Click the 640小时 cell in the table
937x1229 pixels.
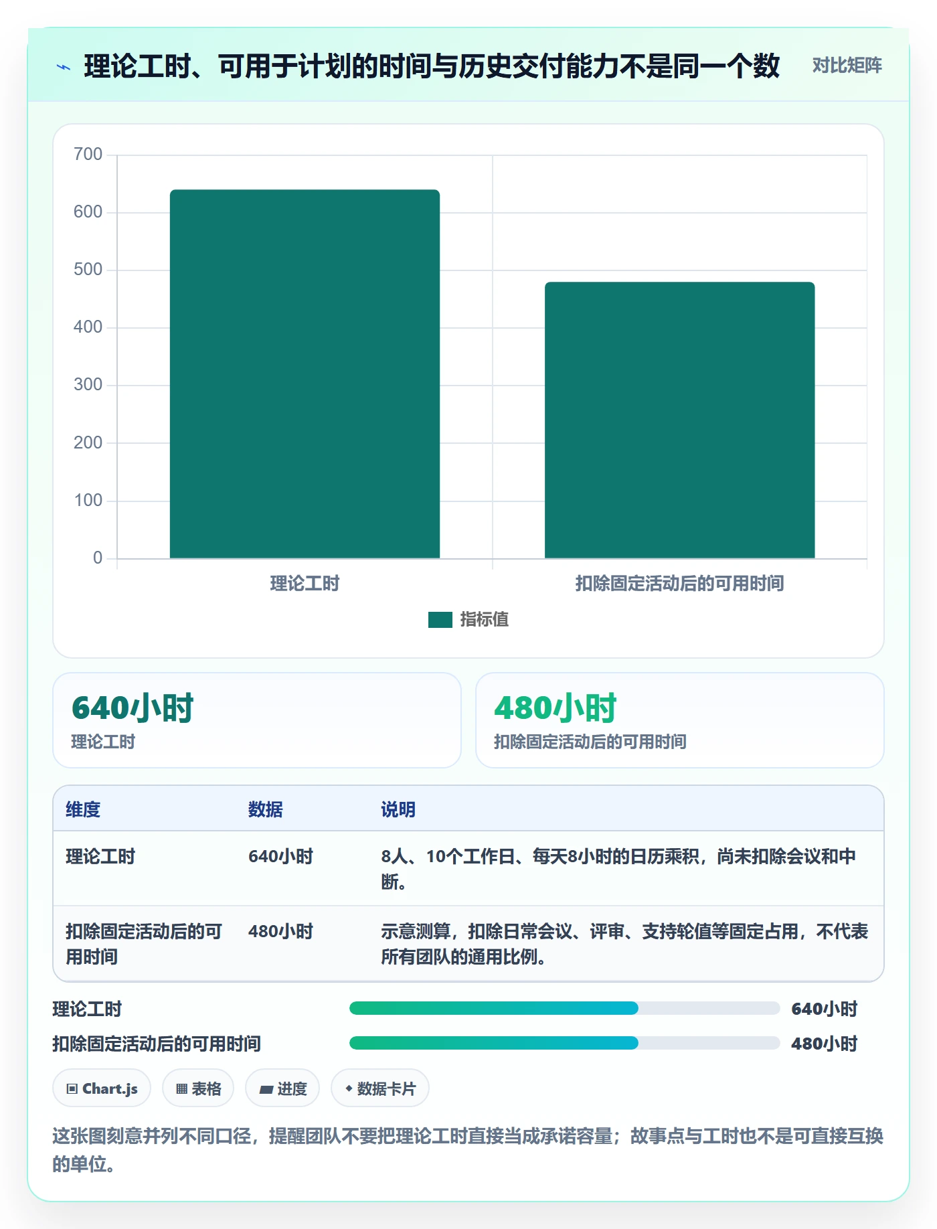[x=280, y=856]
